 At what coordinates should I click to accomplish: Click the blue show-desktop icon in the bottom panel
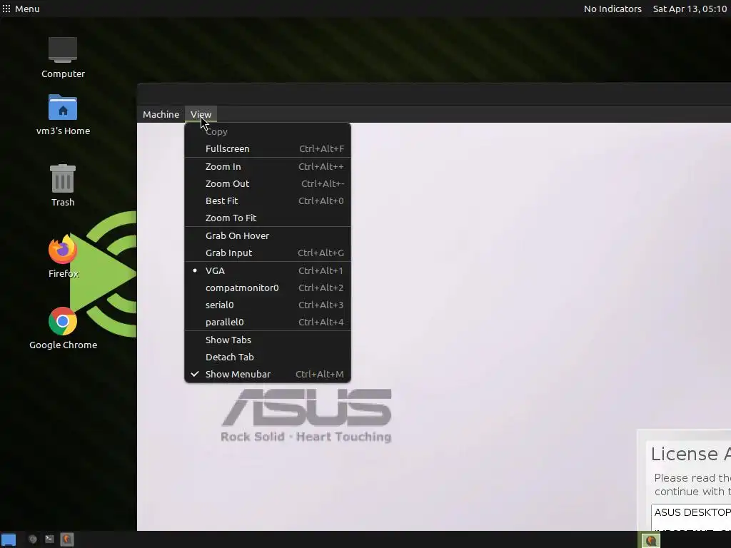[x=9, y=539]
